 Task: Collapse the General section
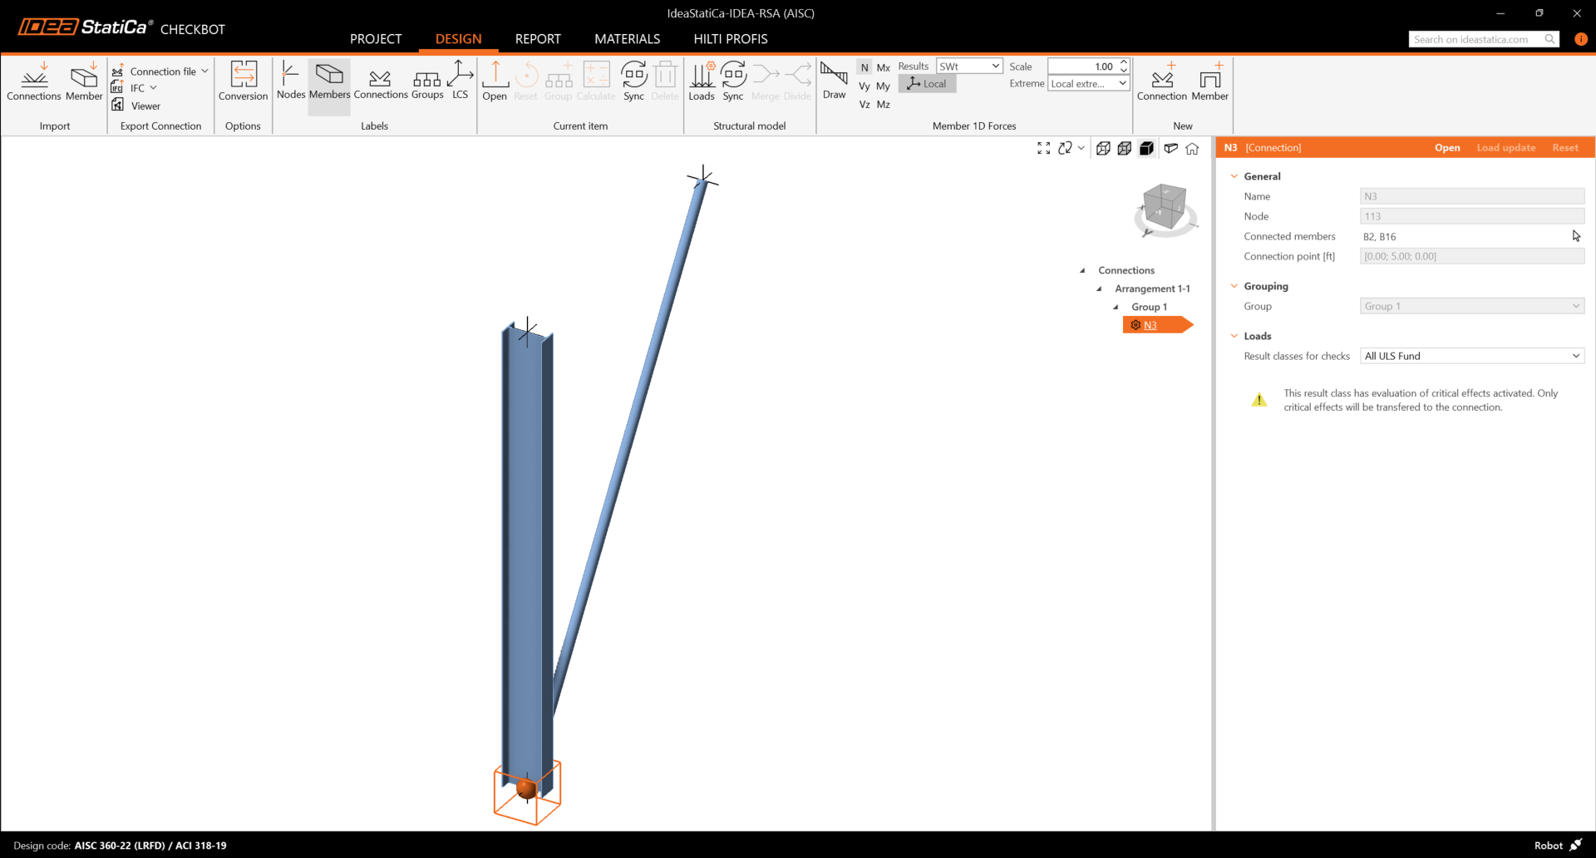[1234, 176]
